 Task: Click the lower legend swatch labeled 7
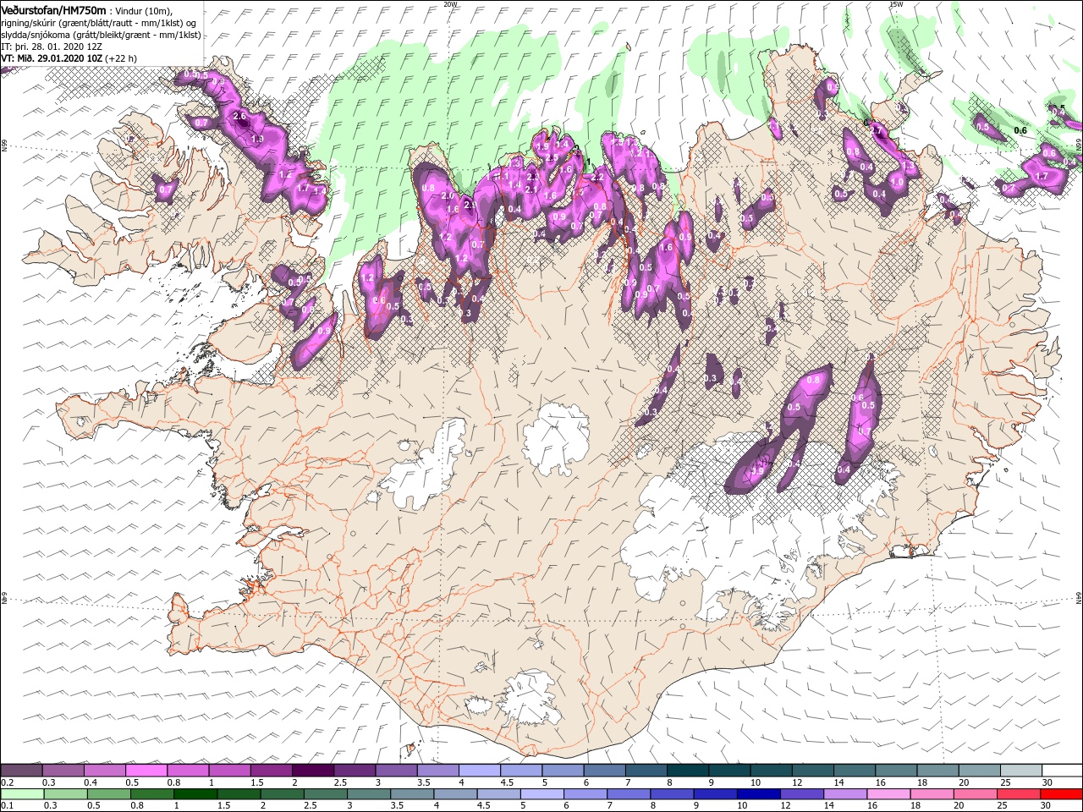(x=627, y=794)
